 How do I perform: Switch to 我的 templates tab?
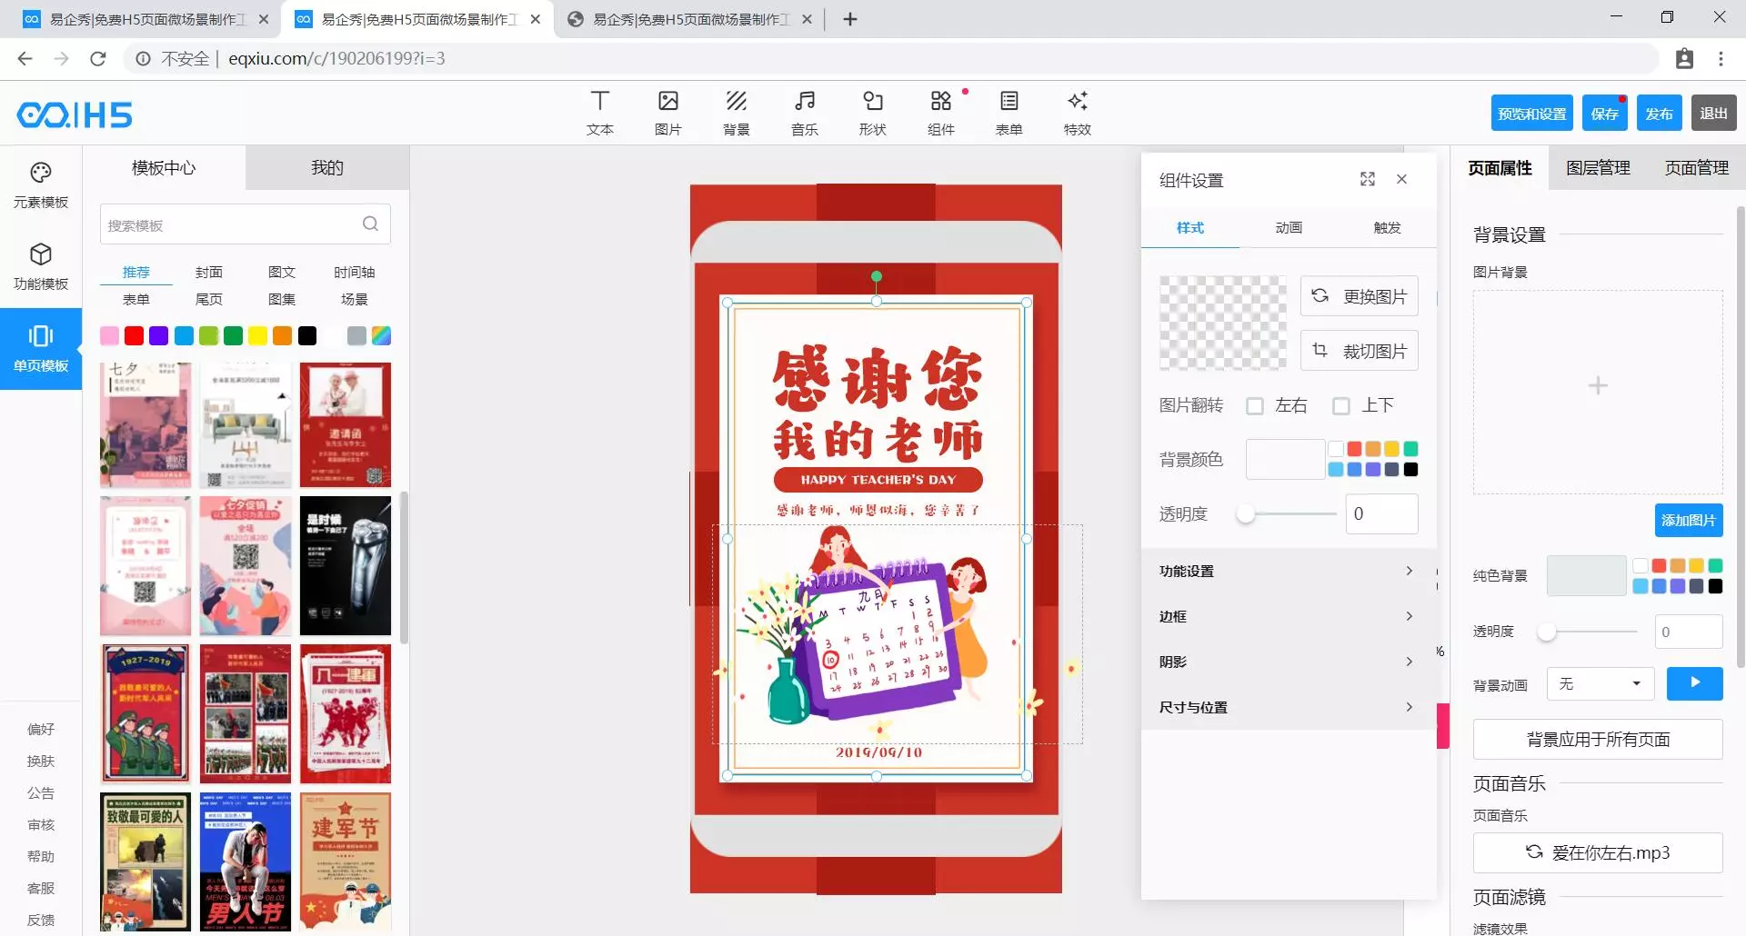pyautogui.click(x=327, y=168)
